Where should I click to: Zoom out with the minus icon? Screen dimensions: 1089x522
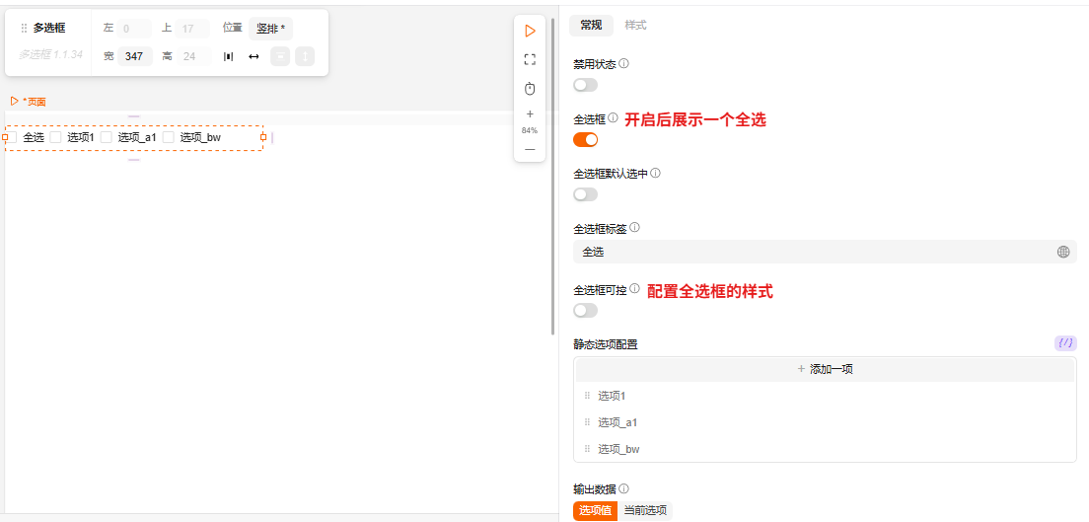(530, 149)
